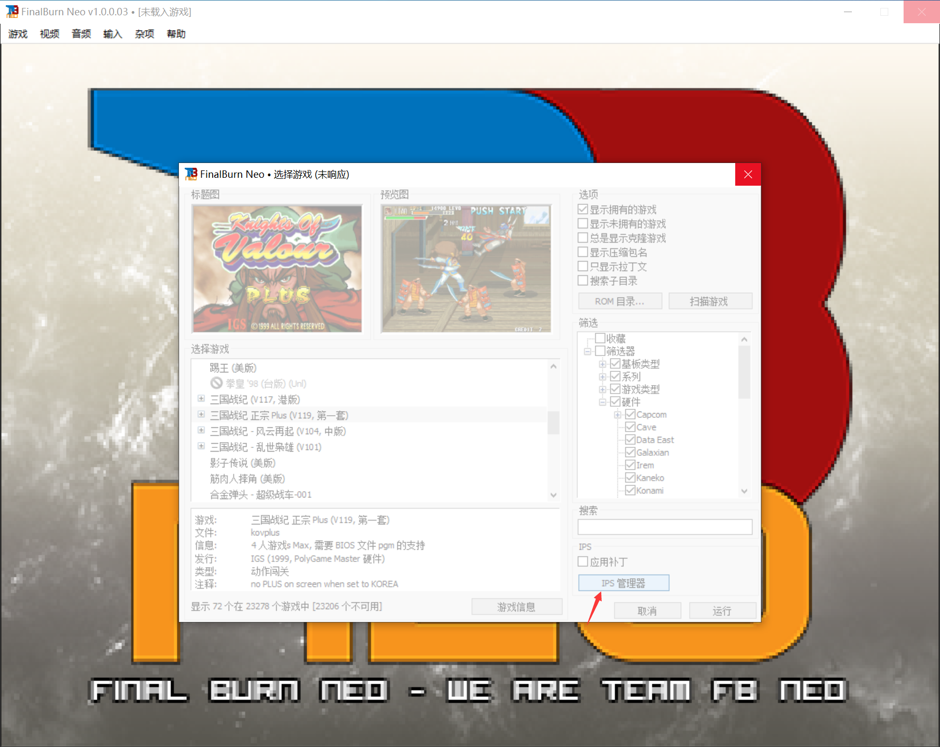Open the 输入 menu
Image resolution: width=940 pixels, height=747 pixels.
click(113, 34)
